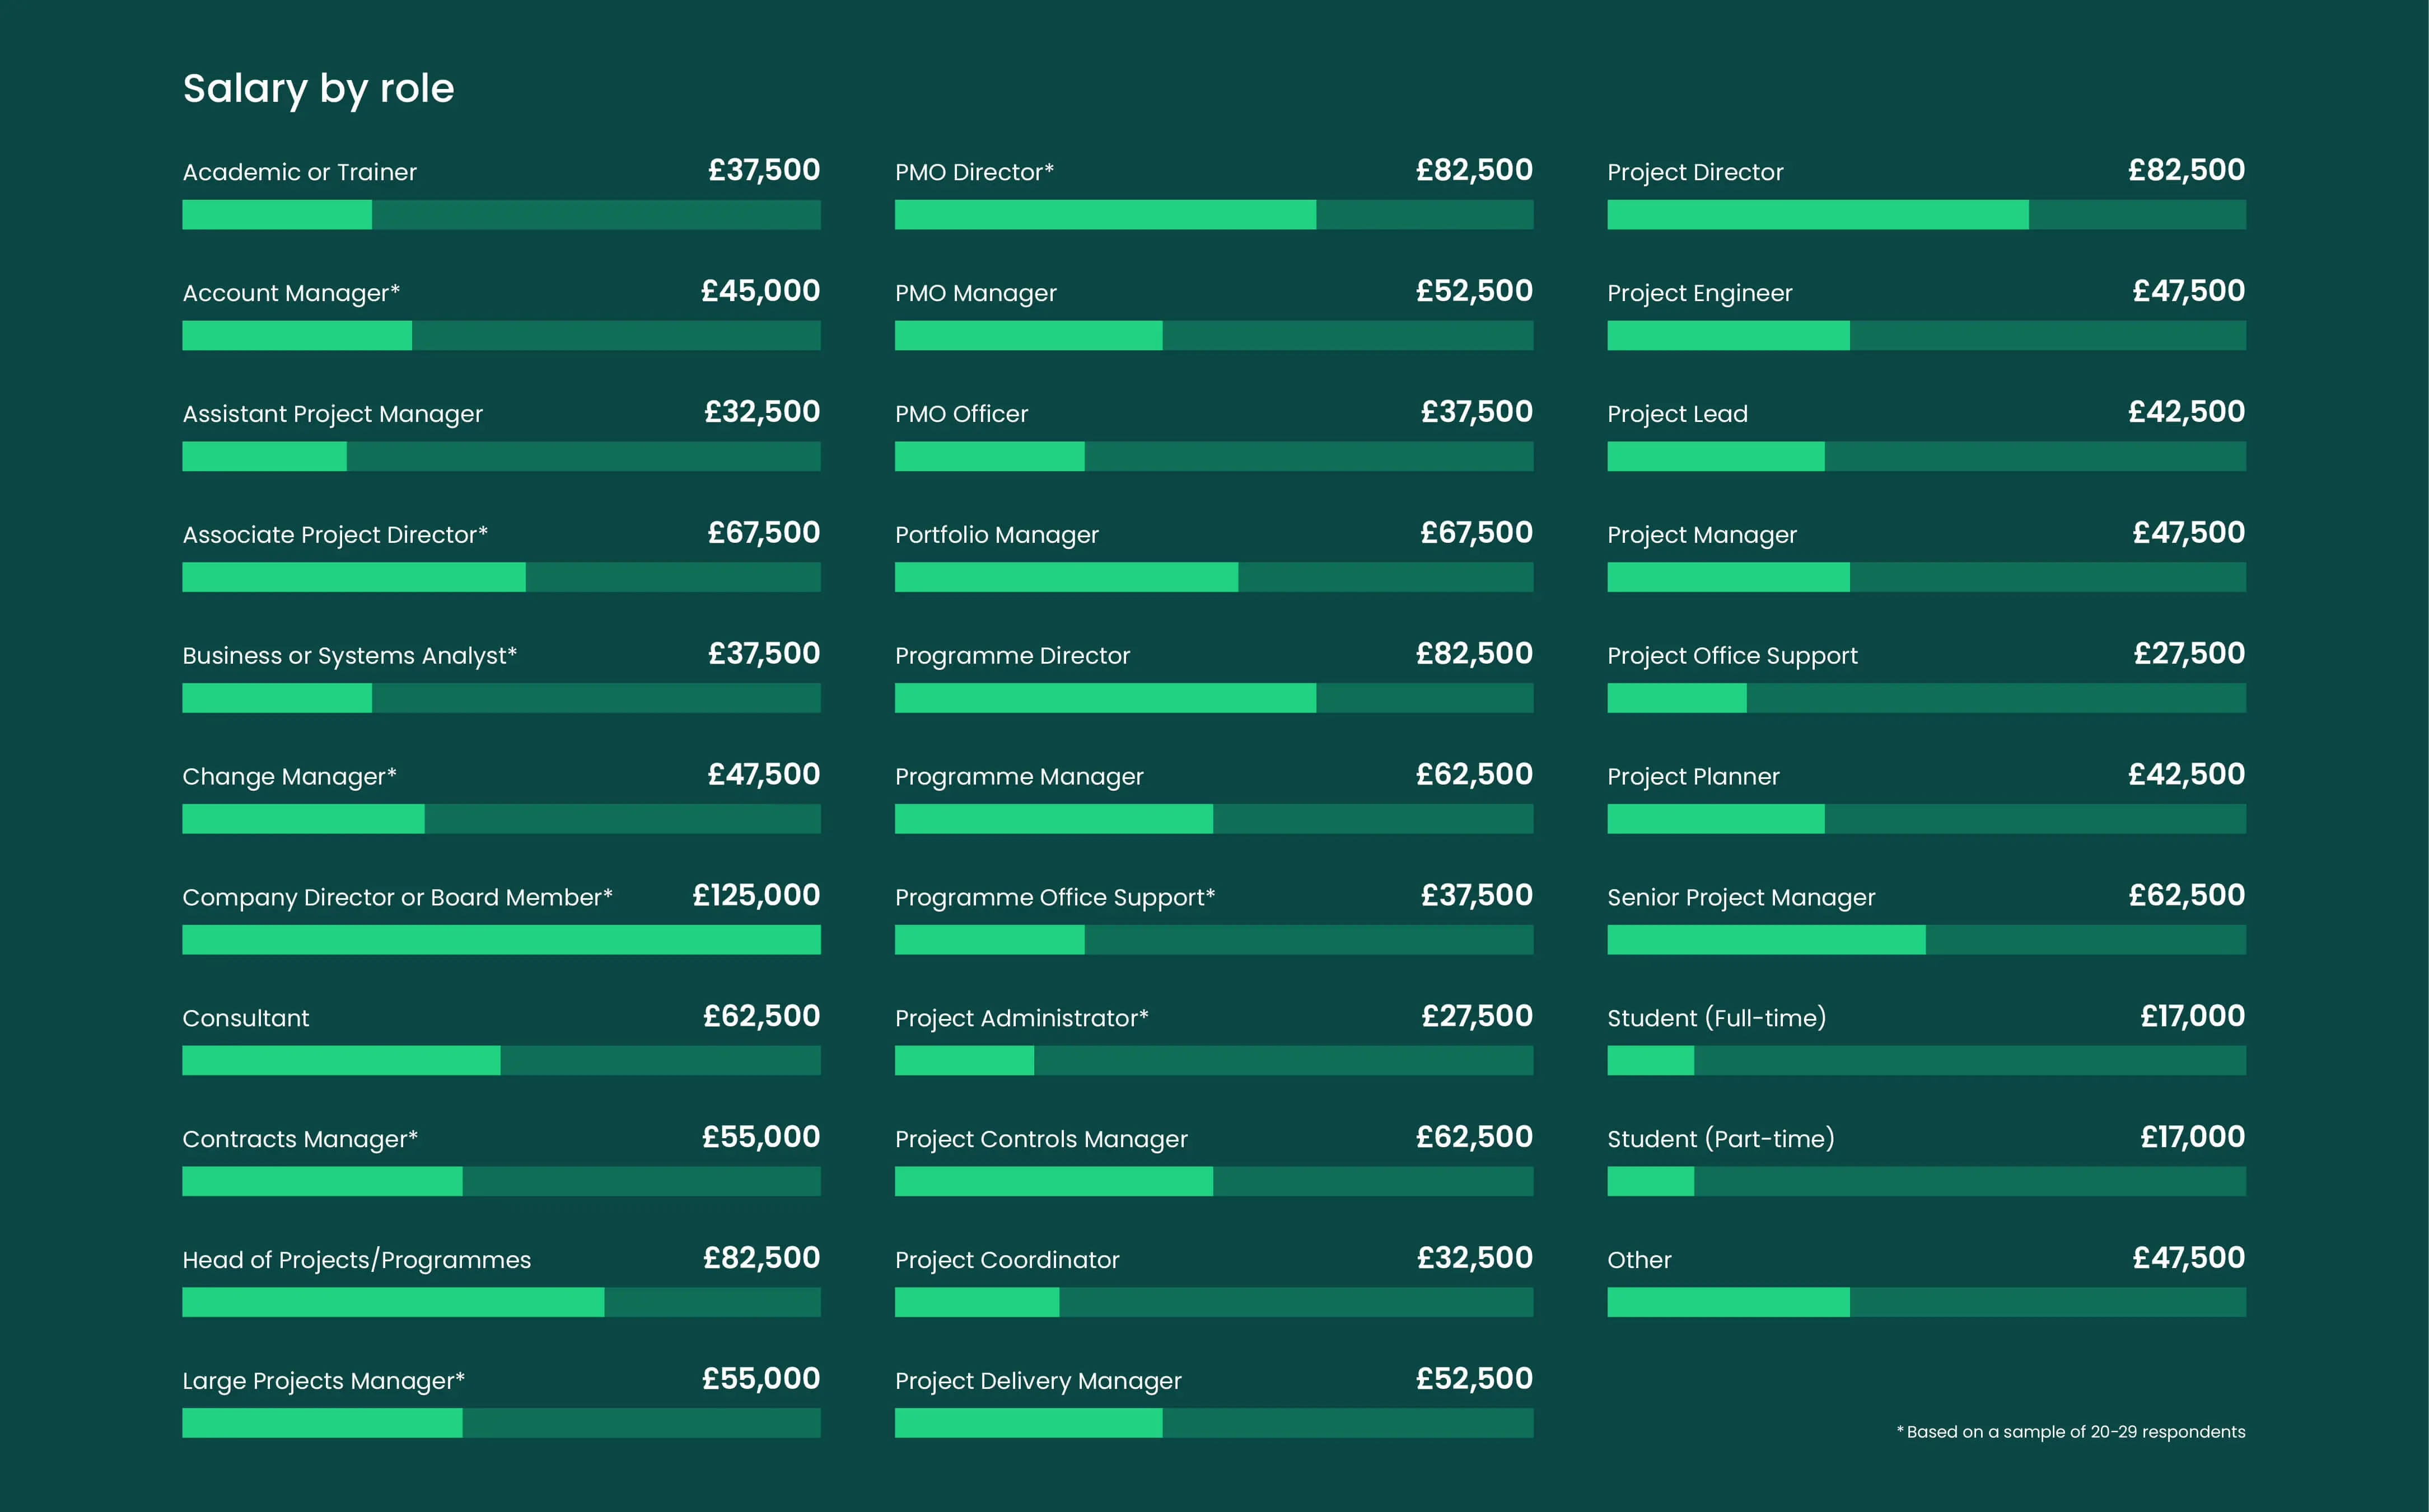Select the Student (Part-time) label

tap(1720, 1139)
